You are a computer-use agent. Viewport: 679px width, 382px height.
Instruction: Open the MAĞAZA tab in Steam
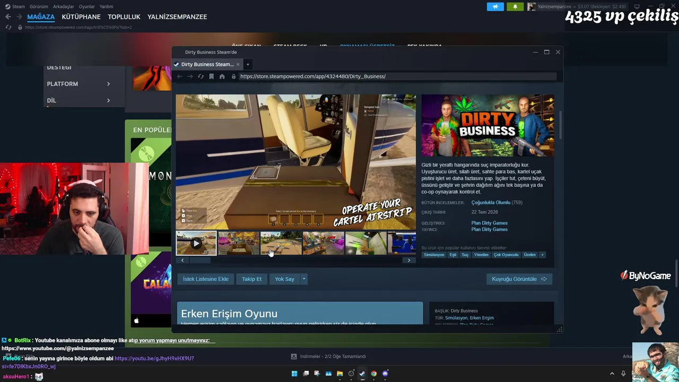(41, 17)
